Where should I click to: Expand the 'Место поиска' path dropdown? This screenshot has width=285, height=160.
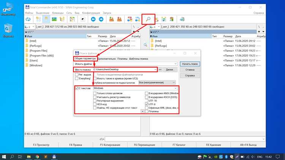[x=155, y=70]
